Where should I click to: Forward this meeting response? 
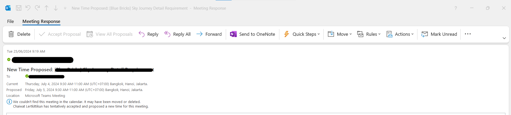[x=209, y=34]
